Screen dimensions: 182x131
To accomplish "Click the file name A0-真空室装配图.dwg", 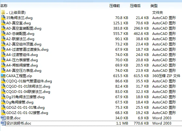I will point(24,28).
